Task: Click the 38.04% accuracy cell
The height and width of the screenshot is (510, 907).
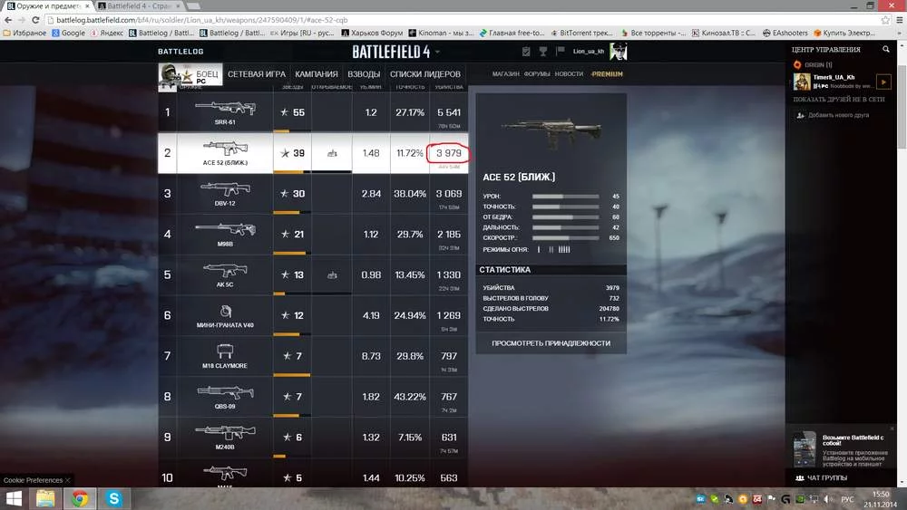Action: tap(410, 194)
